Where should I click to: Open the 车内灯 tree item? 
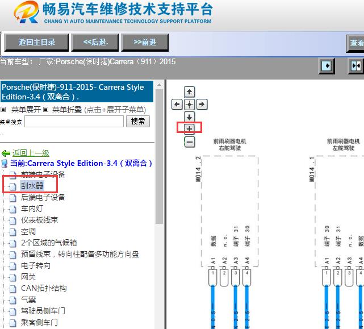click(x=32, y=209)
